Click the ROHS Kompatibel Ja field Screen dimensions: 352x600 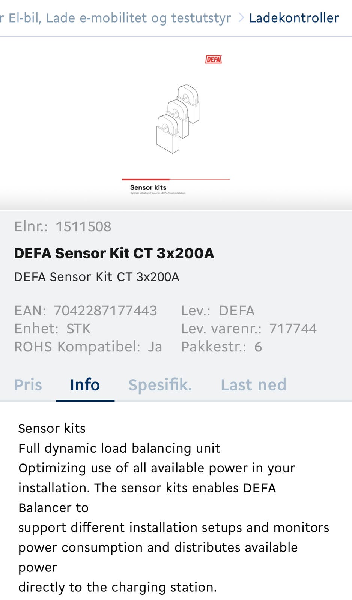click(x=88, y=346)
